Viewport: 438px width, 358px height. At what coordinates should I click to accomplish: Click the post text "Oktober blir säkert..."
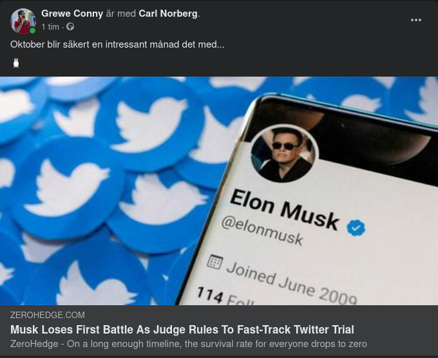click(x=117, y=45)
